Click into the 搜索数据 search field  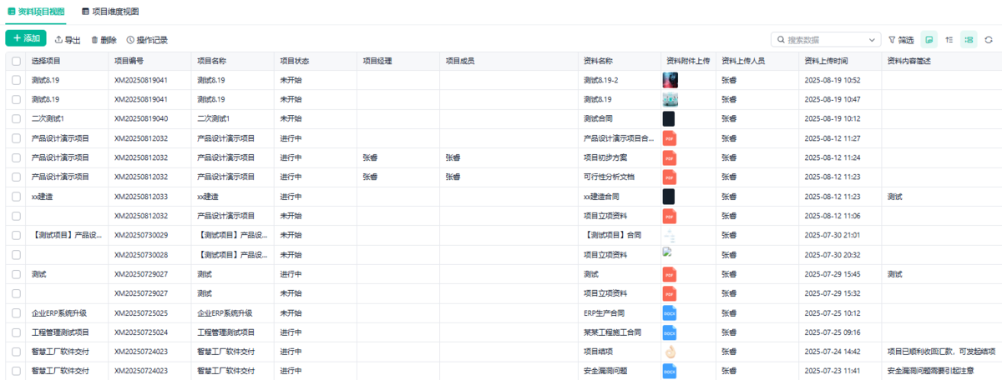[827, 39]
